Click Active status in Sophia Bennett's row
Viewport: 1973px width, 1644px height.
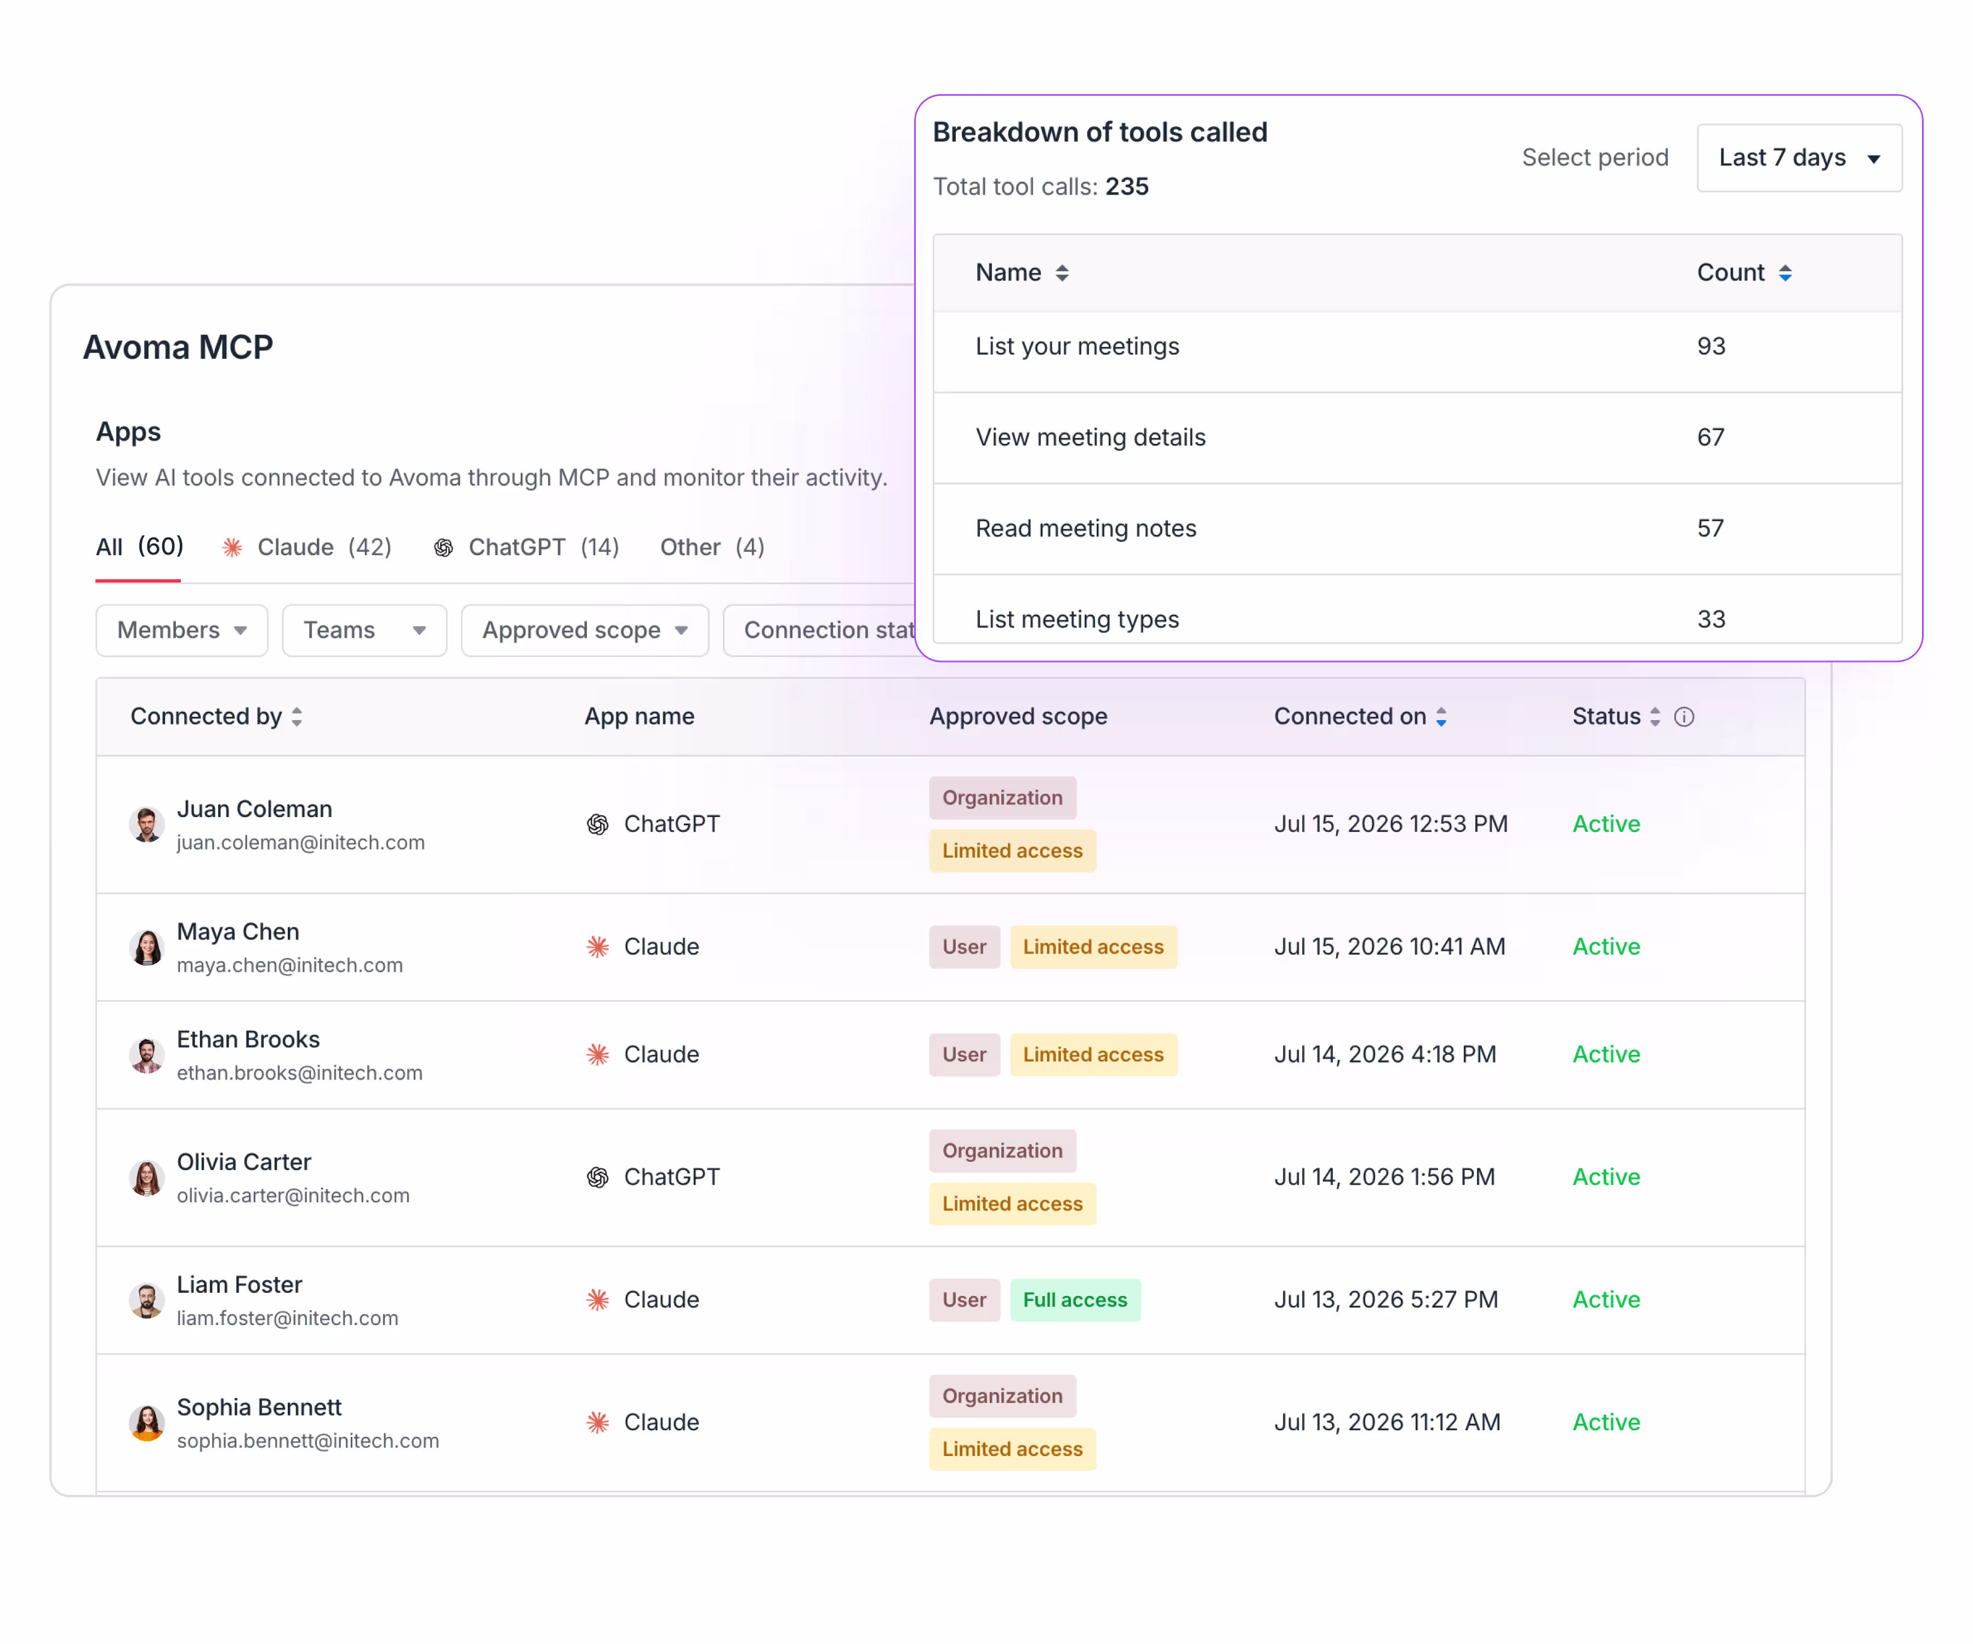click(x=1606, y=1422)
